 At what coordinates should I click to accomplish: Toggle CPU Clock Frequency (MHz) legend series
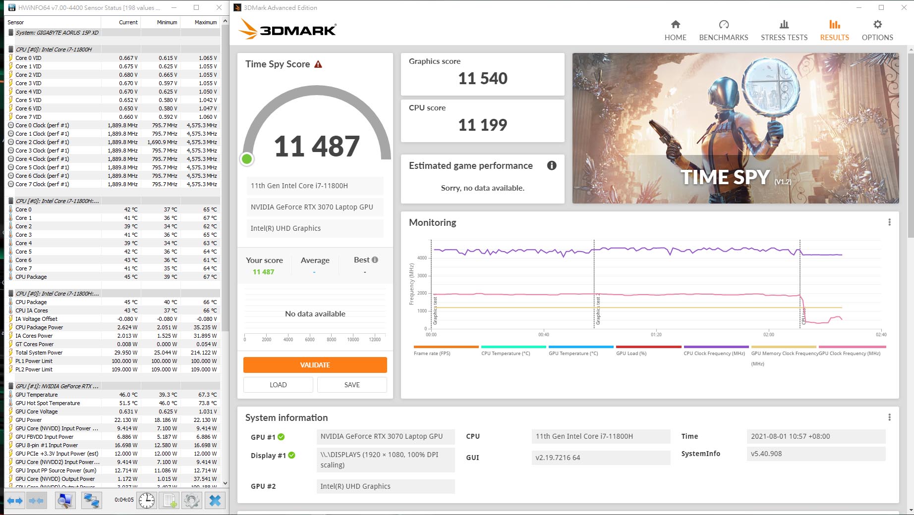[716, 351]
